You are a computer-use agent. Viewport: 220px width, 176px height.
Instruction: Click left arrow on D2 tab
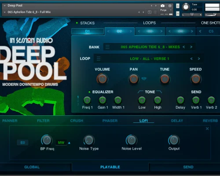coord(108,31)
